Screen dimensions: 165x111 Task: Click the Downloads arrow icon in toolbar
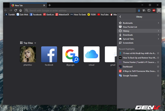(139, 10)
